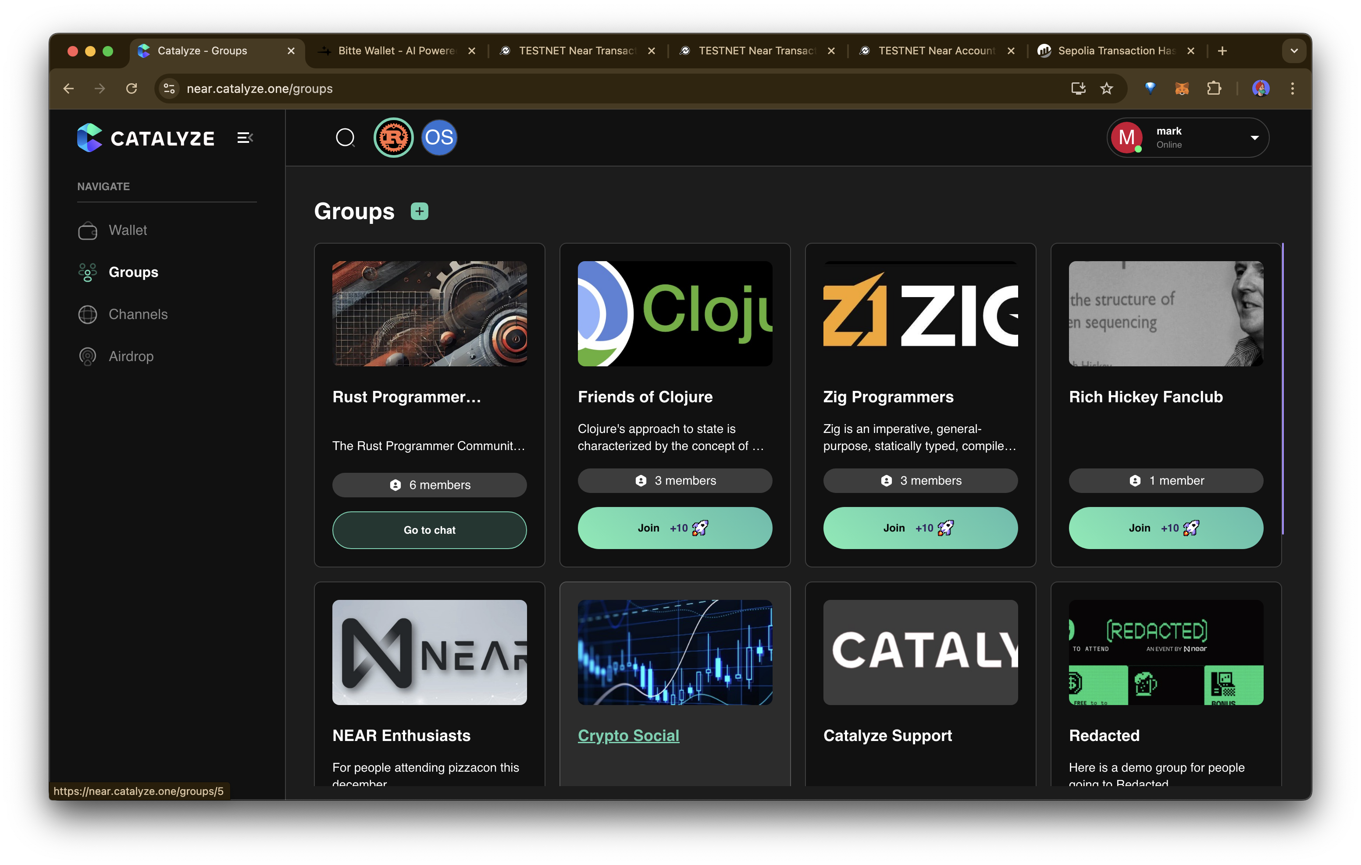Go to Airdrop in the sidebar
The width and height of the screenshot is (1361, 865).
[131, 357]
